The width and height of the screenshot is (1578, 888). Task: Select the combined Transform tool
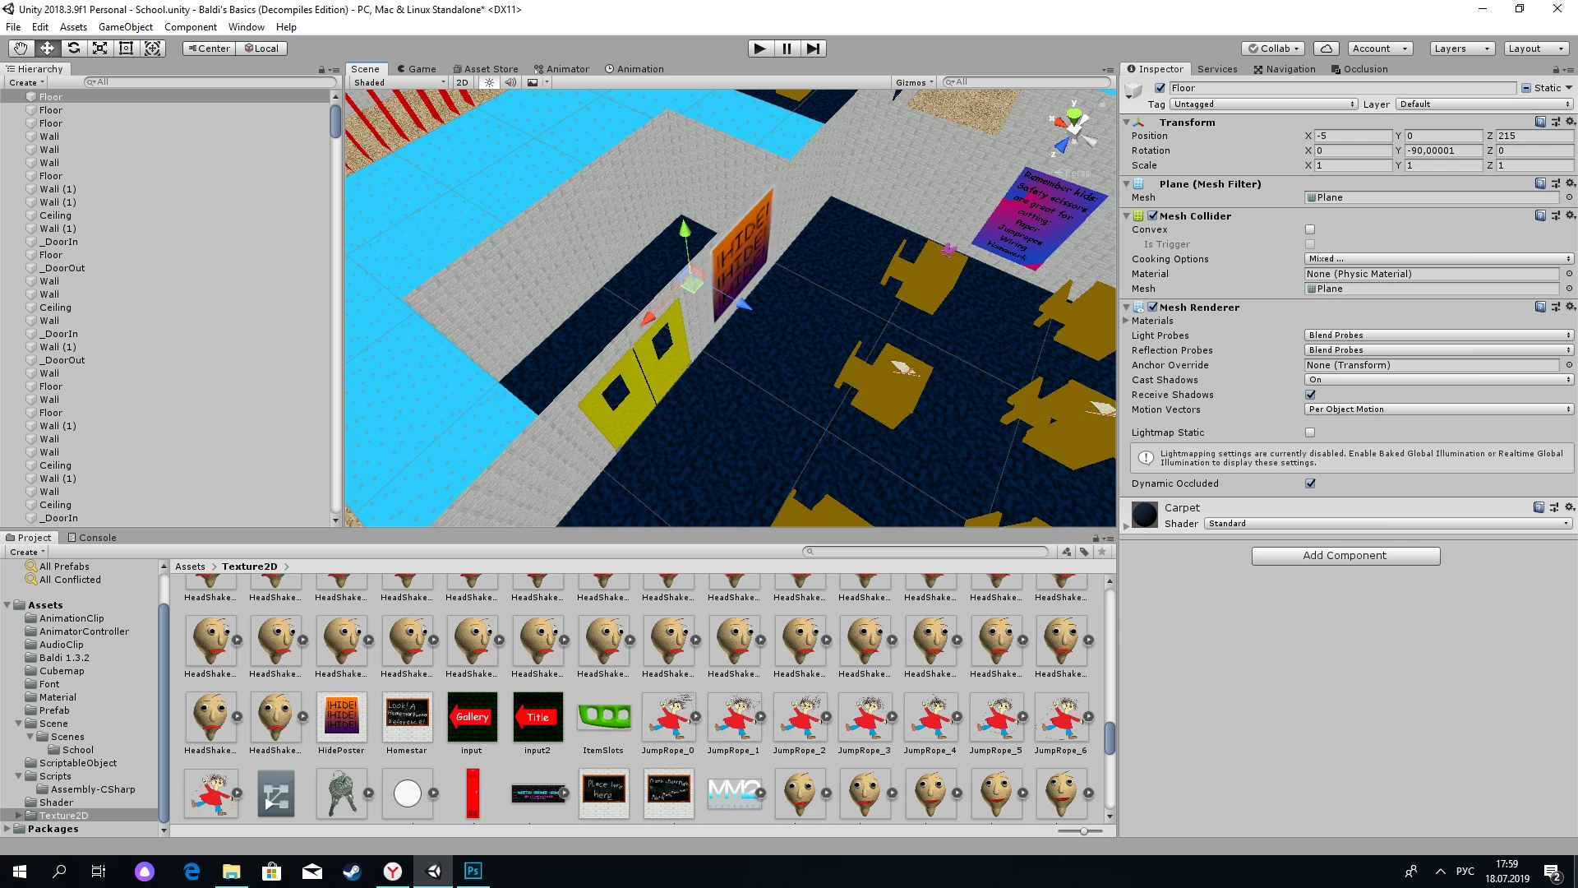[x=153, y=49]
